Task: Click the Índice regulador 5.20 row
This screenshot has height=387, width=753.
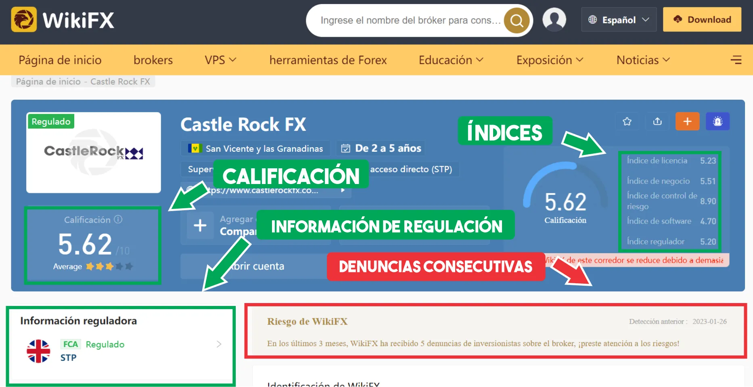Action: [x=671, y=241]
